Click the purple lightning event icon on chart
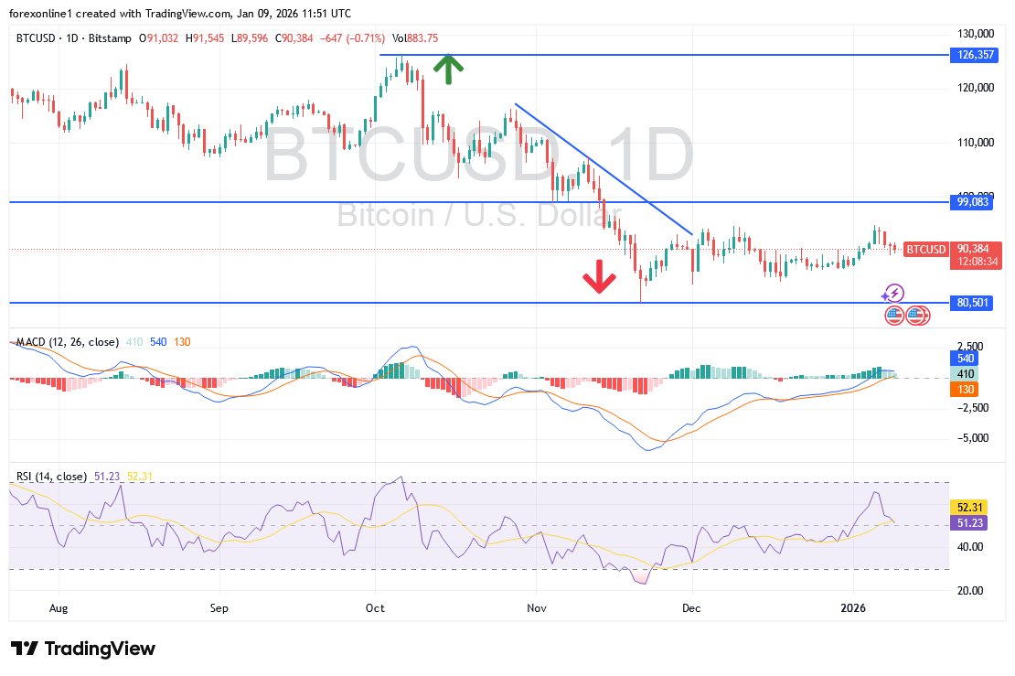 (x=893, y=294)
